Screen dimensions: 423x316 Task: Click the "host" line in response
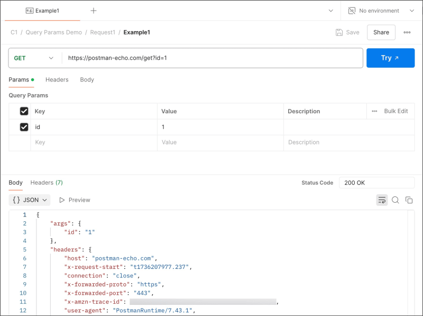[111, 258]
